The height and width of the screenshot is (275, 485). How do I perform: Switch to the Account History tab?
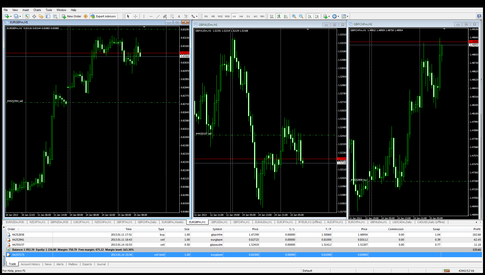coord(30,264)
